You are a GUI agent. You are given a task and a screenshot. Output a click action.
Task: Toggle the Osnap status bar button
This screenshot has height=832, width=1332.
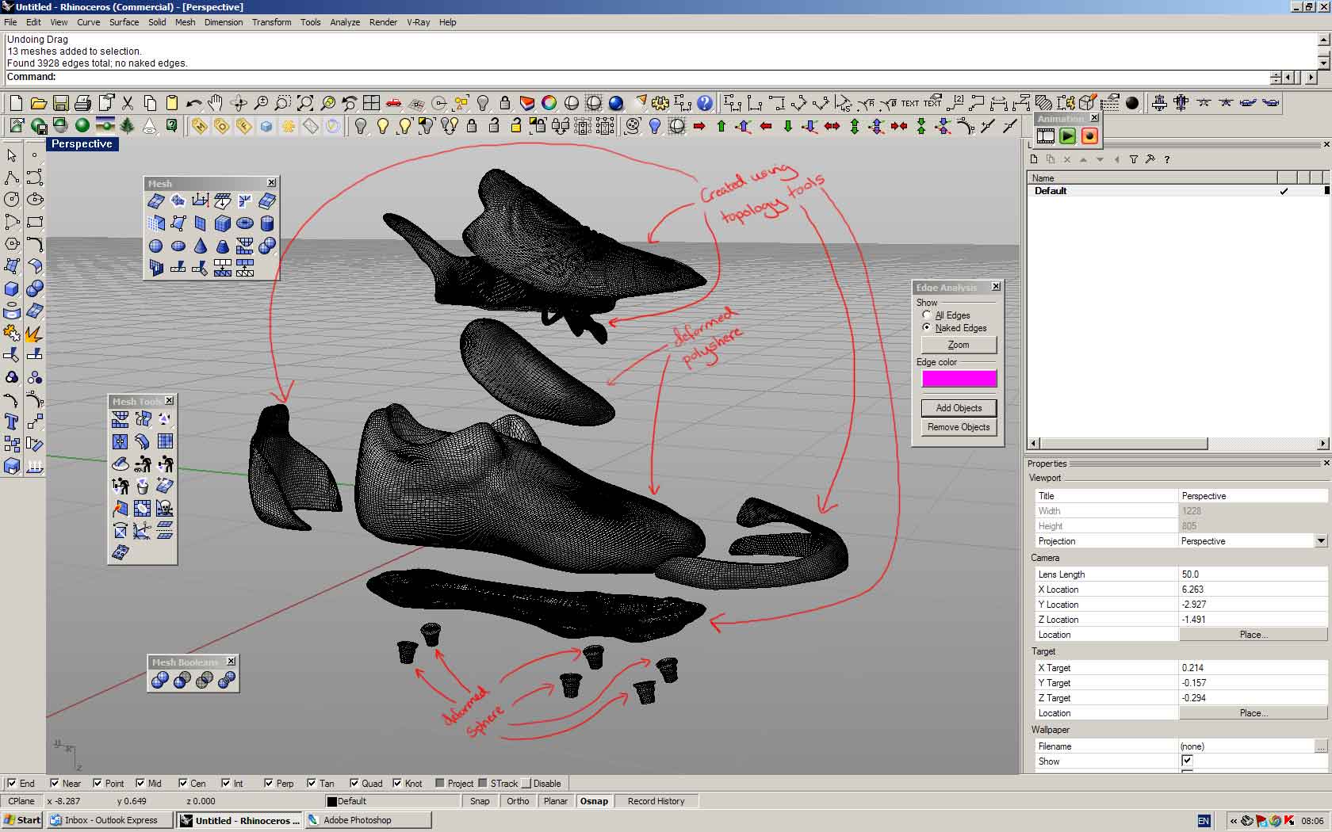[x=594, y=801]
